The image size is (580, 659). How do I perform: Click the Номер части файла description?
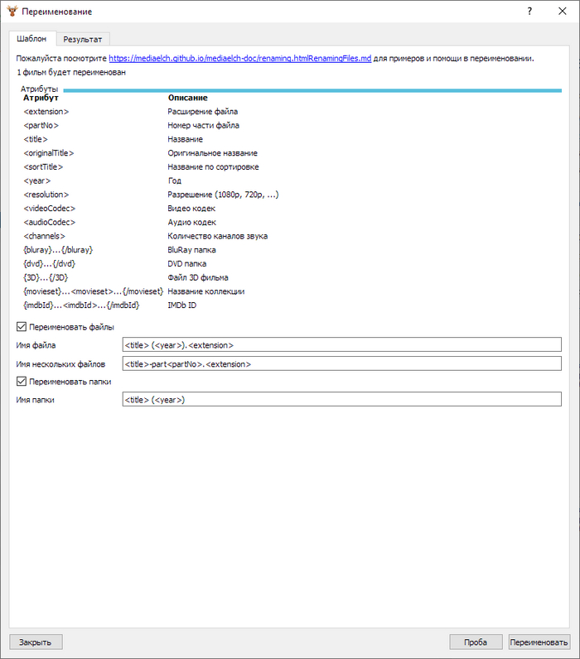[204, 125]
